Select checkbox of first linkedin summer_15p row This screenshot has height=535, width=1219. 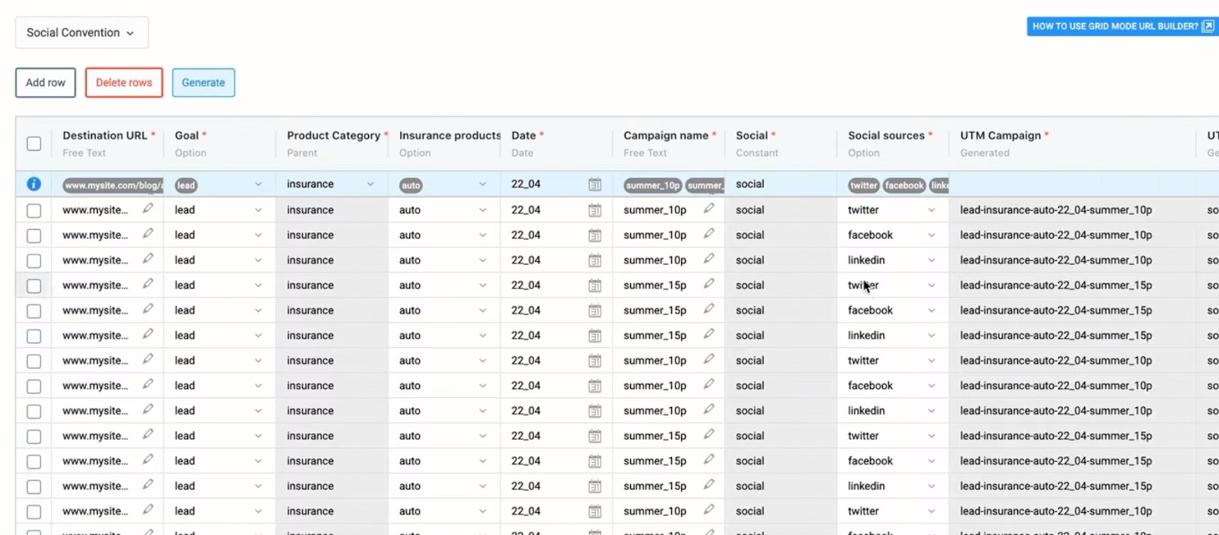34,336
